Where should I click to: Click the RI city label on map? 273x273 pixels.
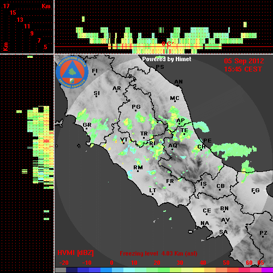152,144
